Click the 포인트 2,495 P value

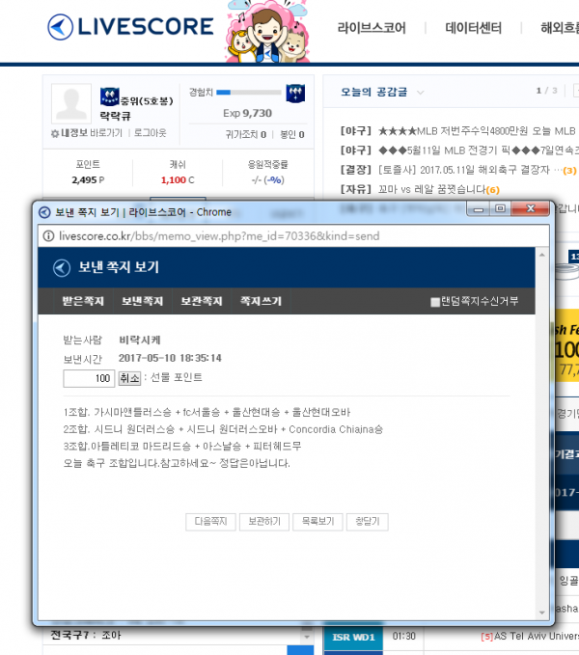click(x=88, y=180)
